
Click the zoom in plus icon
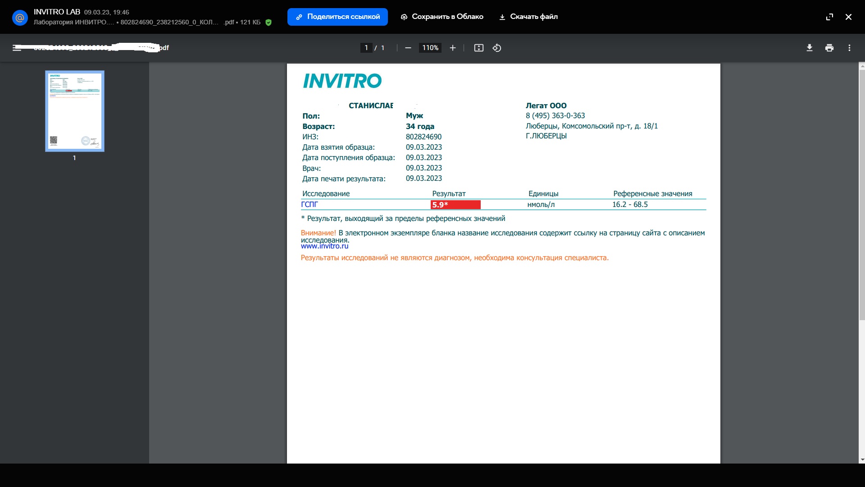pyautogui.click(x=453, y=48)
